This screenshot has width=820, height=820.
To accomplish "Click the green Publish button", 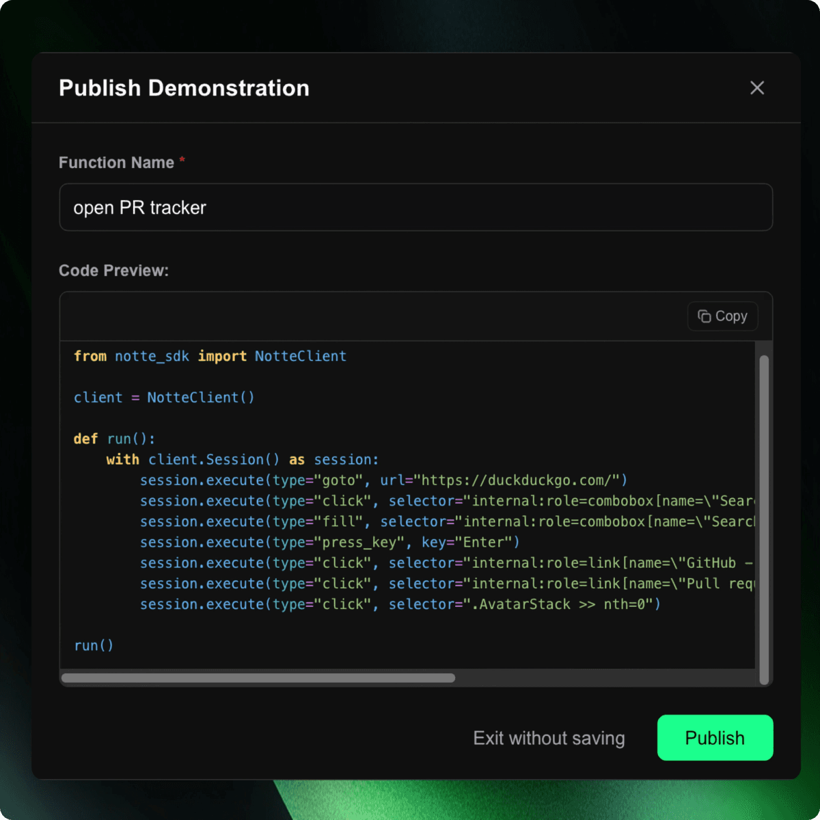I will 715,738.
